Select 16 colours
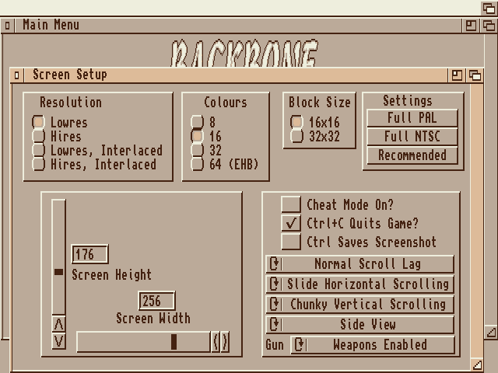The height and width of the screenshot is (373, 498). (197, 136)
